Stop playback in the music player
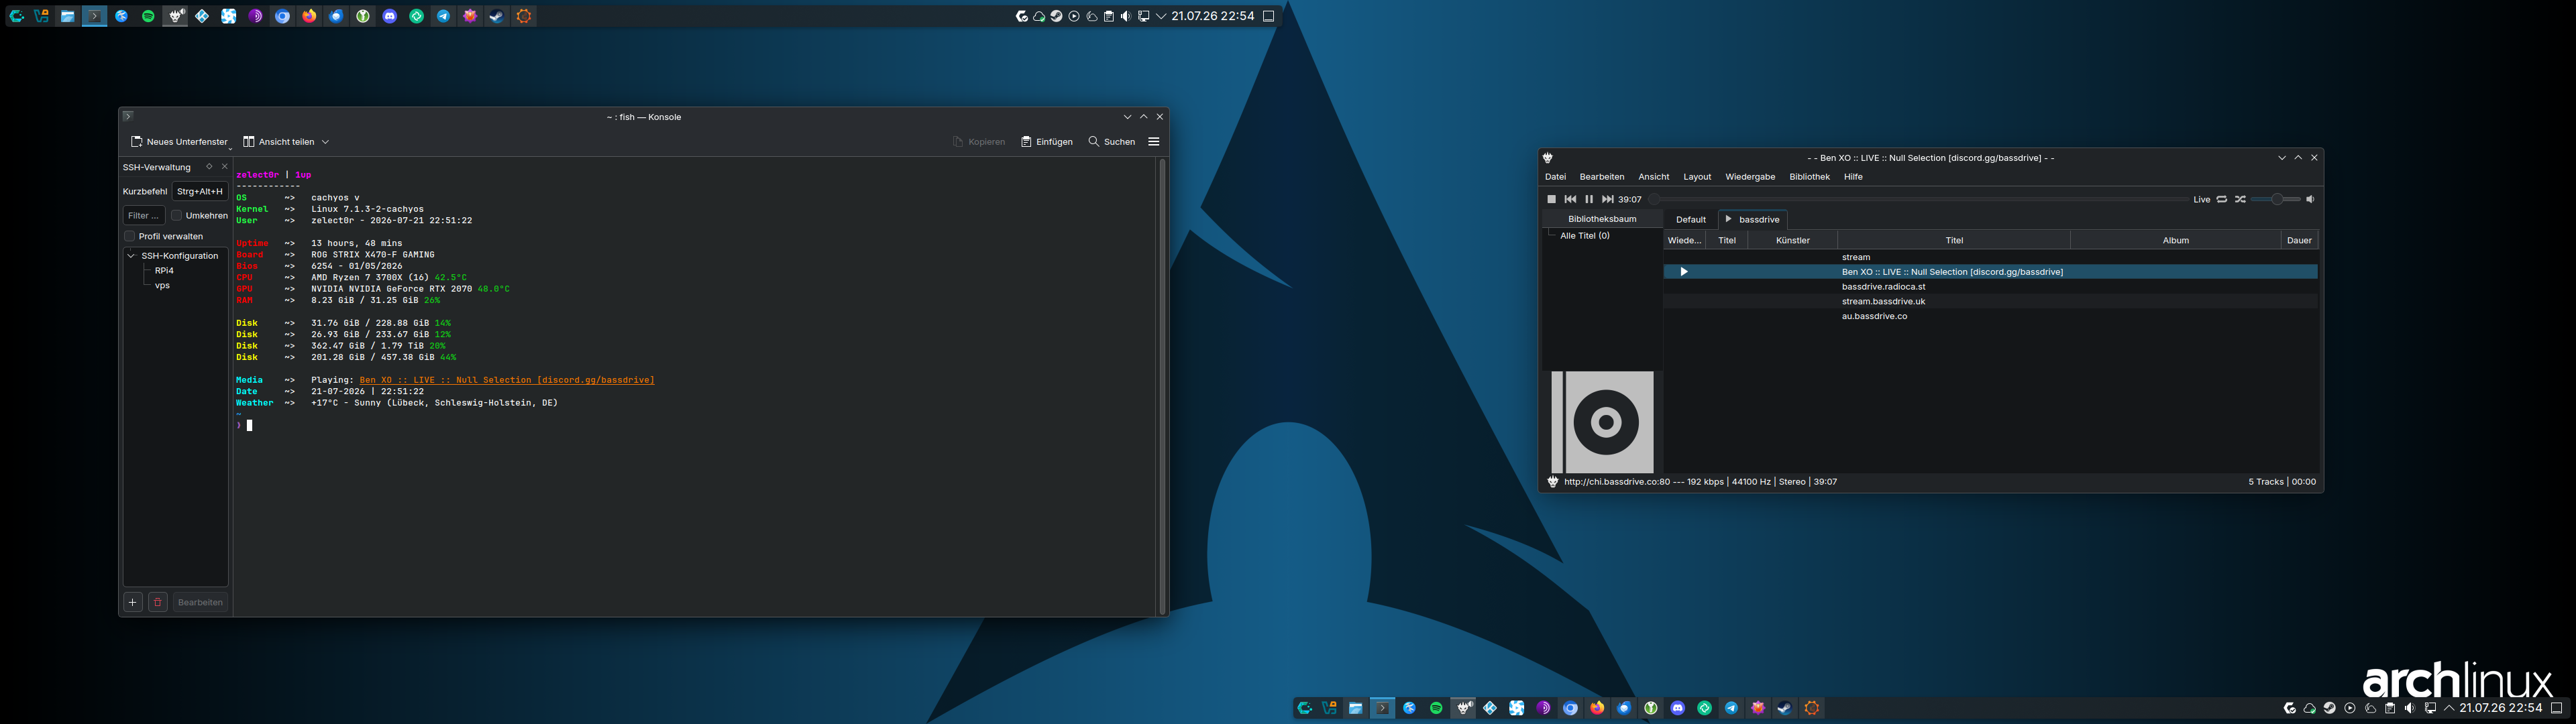Screen dimensions: 2576x724 click(1551, 199)
